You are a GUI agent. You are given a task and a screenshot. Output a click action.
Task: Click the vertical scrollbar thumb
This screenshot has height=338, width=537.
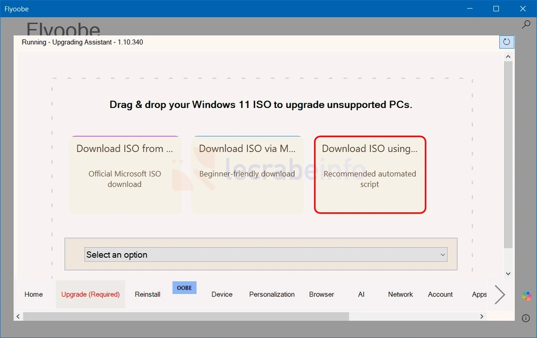coord(508,155)
